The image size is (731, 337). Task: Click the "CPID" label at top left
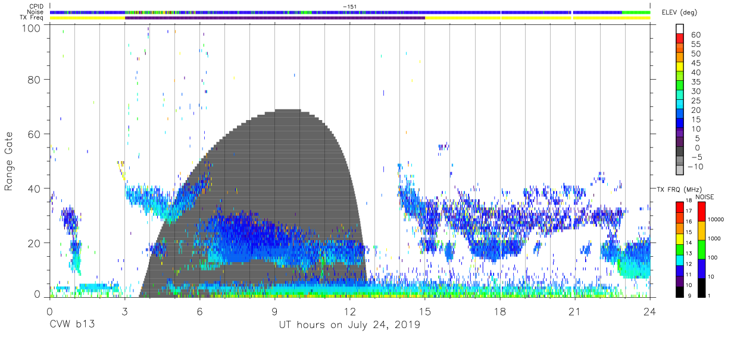(37, 6)
